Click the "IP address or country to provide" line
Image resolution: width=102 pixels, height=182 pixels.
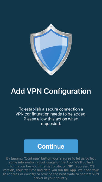[51, 174]
